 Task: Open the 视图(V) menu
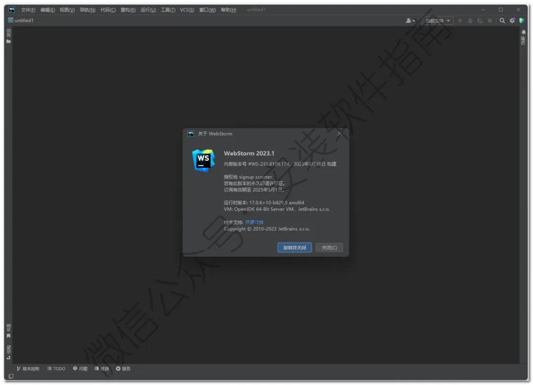click(x=67, y=10)
